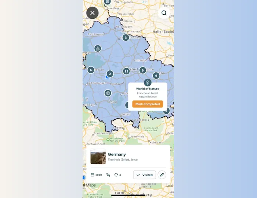
Task: Tap the tree nature pin above World of Nature
Action: coord(148,82)
